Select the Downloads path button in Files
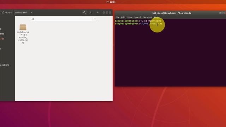Viewport: 226px width, 127px height. [22, 13]
